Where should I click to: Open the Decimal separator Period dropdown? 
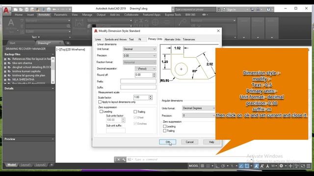pos(146,68)
